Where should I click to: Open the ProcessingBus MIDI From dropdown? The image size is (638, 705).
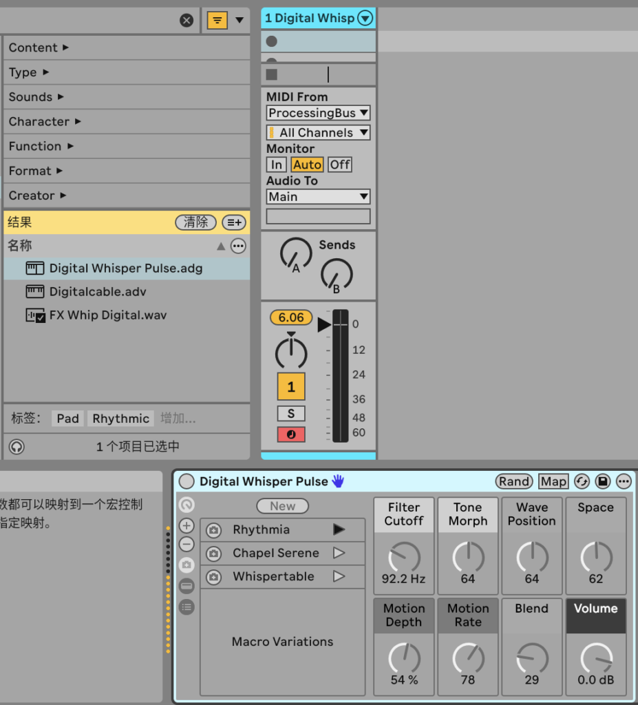click(x=318, y=113)
